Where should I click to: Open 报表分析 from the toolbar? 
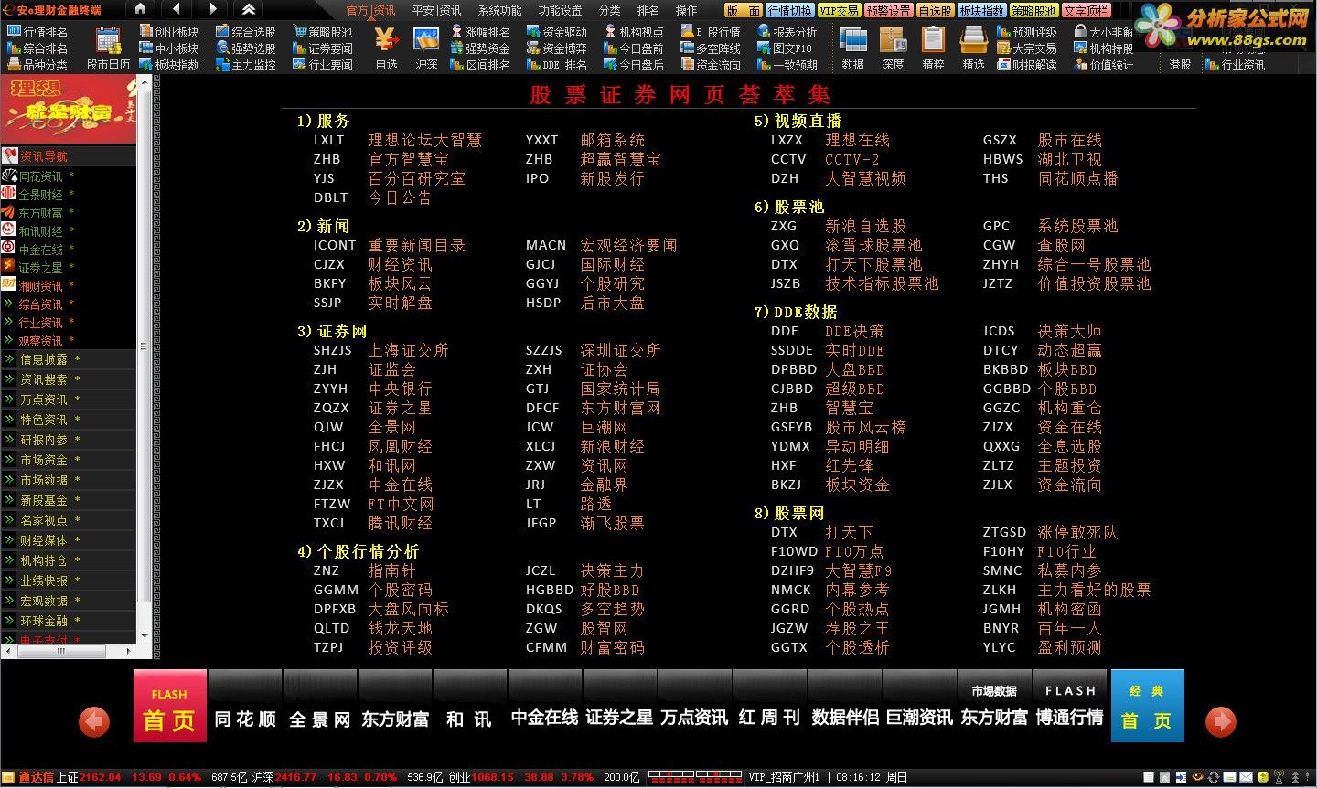(787, 32)
